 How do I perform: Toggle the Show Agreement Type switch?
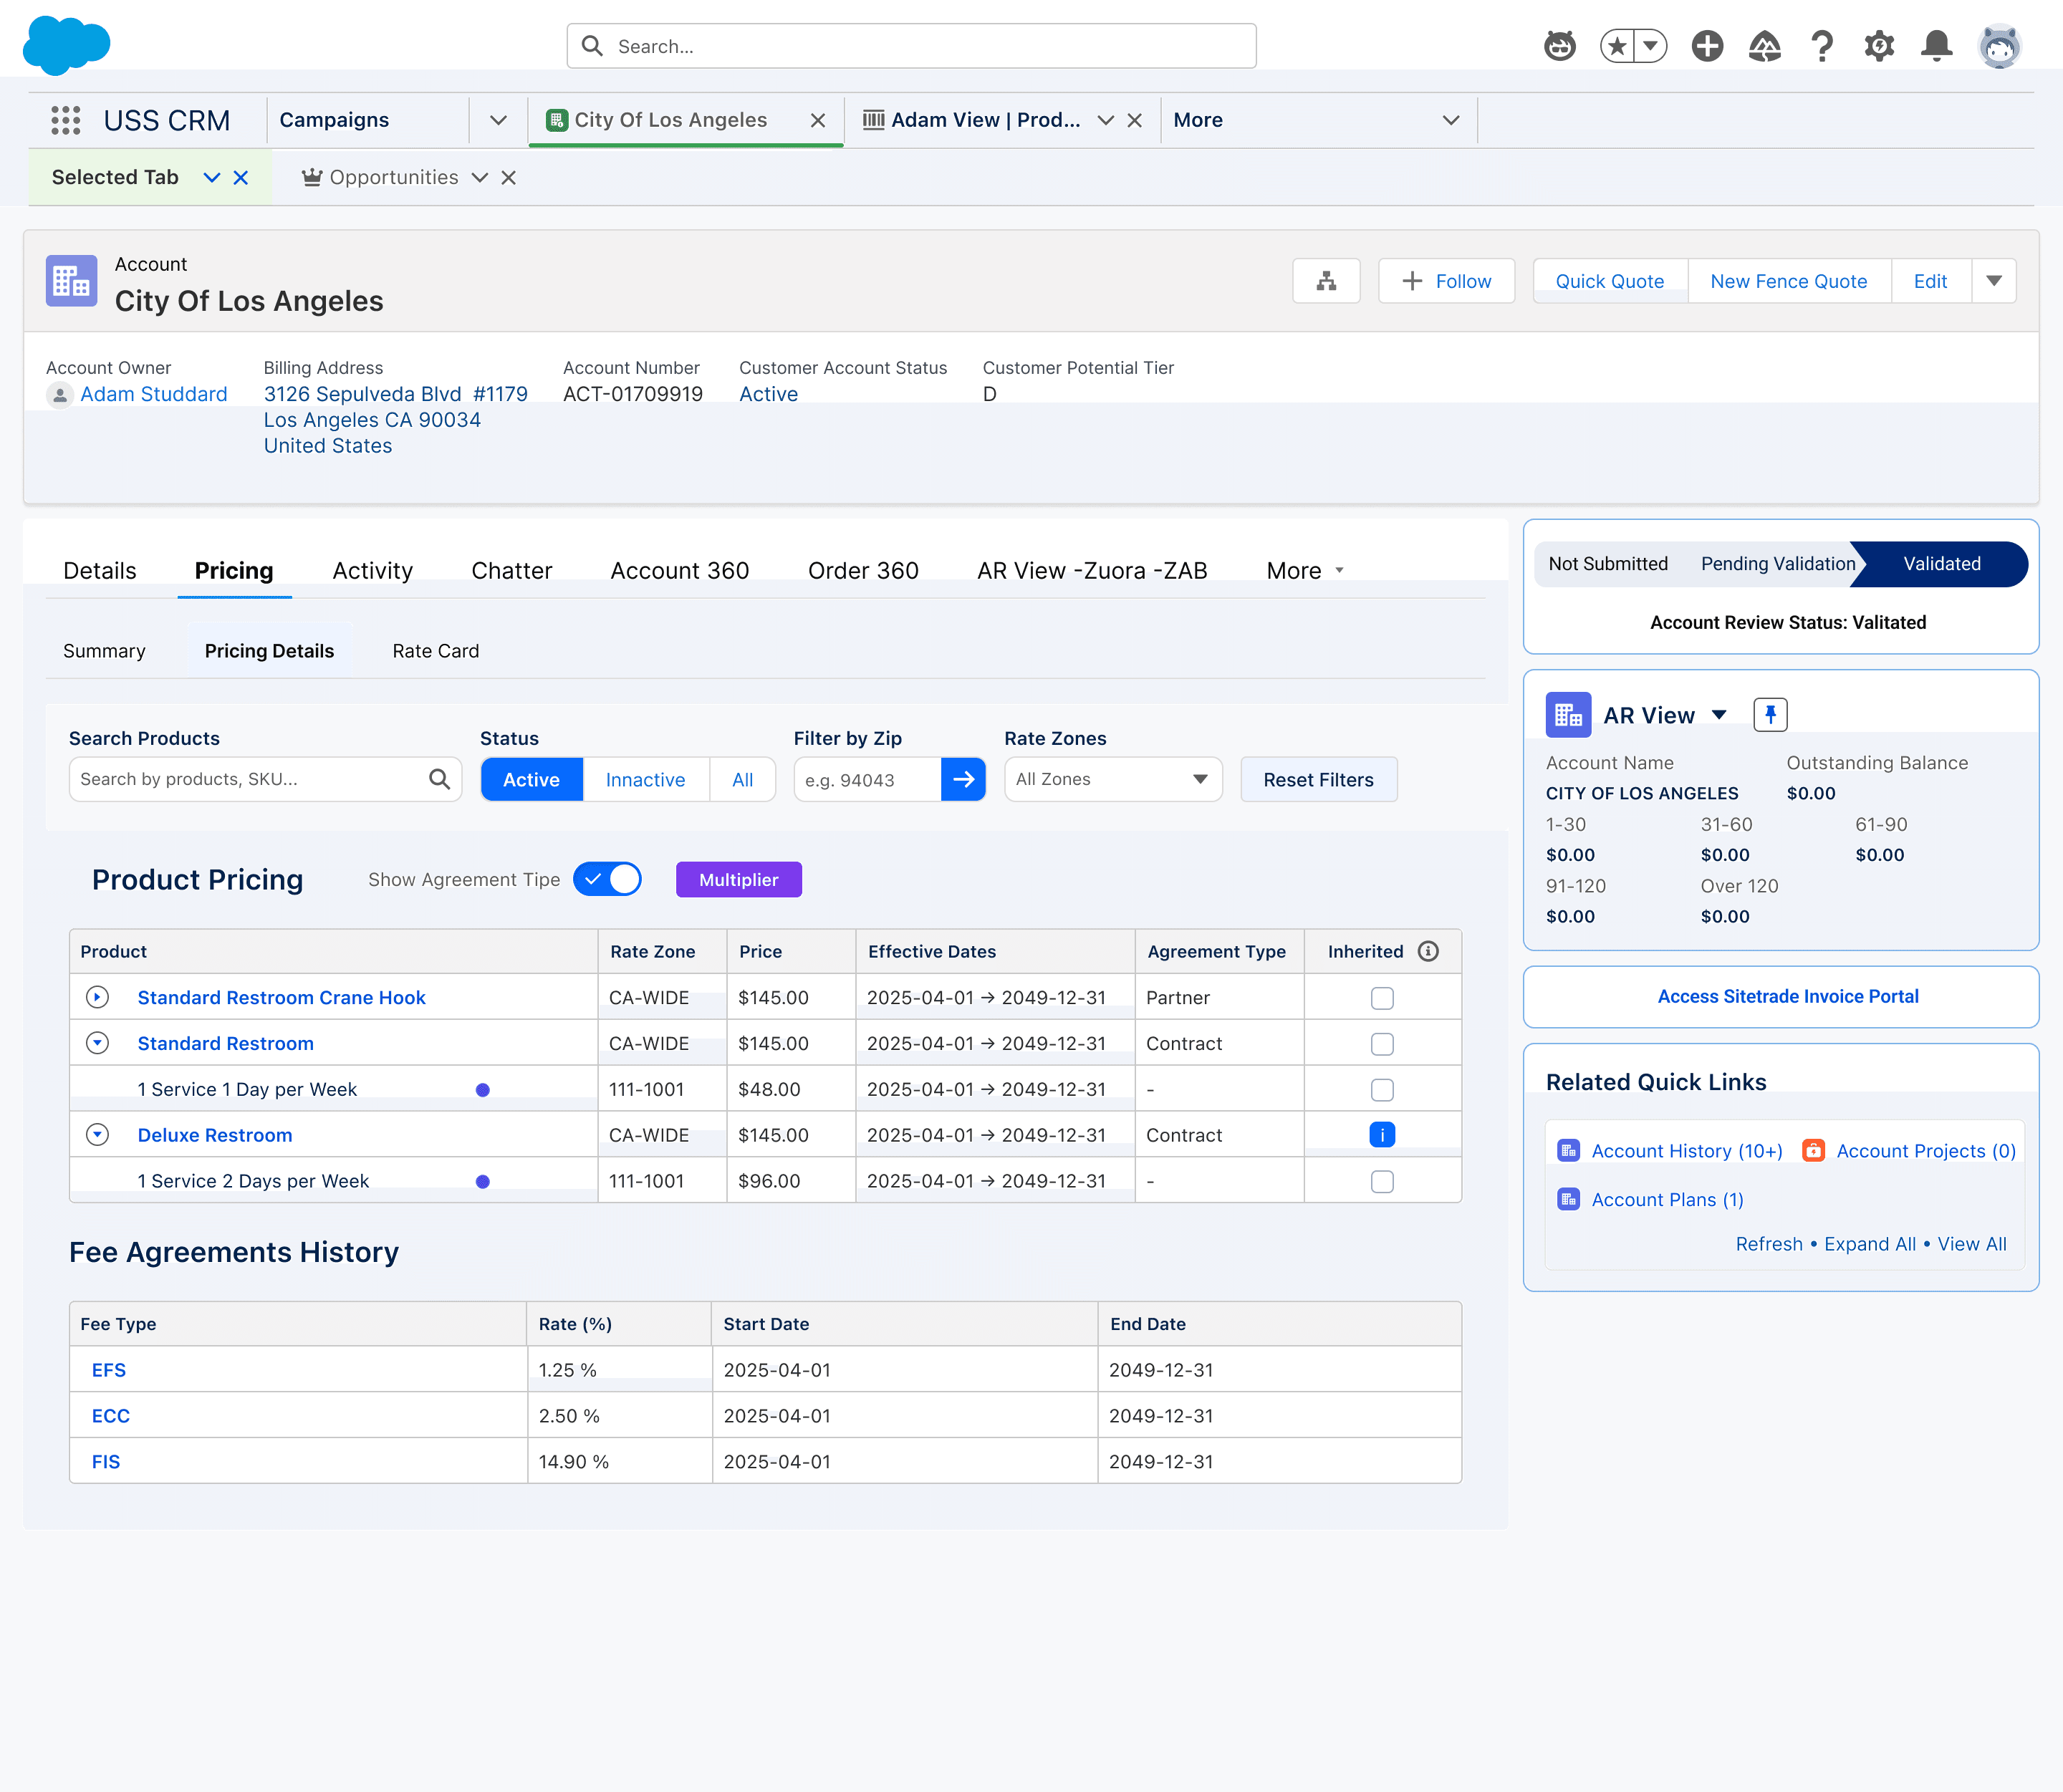click(x=607, y=880)
